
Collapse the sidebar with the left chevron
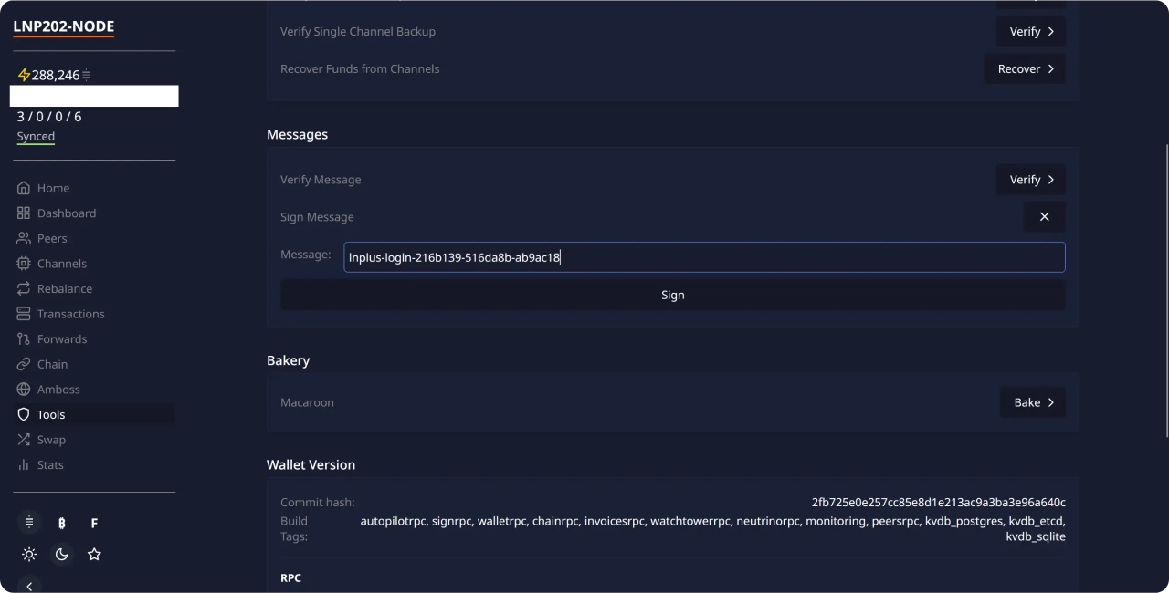pos(29,587)
